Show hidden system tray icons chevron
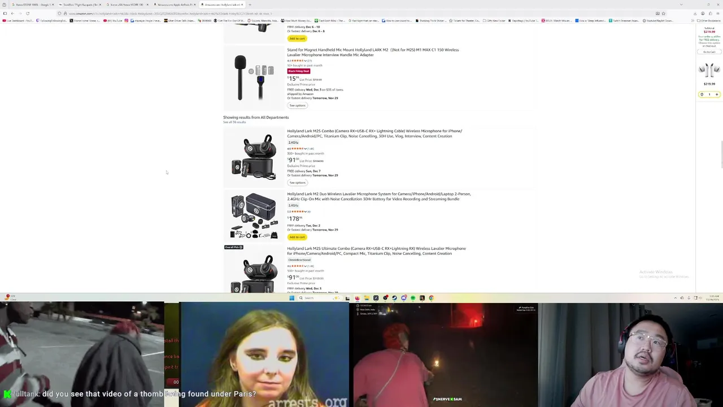Viewport: 723px width, 407px height. pyautogui.click(x=676, y=298)
